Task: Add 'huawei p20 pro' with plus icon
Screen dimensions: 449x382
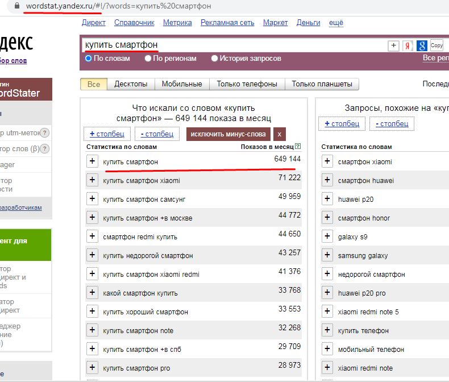Action: [x=327, y=293]
